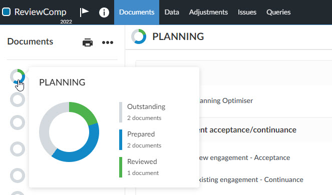Click the green Reviewed color bar
This screenshot has height=195, width=332.
click(121, 167)
